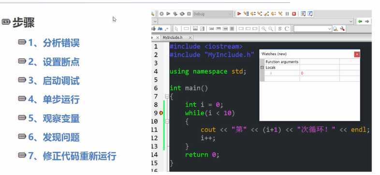Open the Debug build target dropdown
Image resolution: width=380 pixels, height=175 pixels.
213,14
